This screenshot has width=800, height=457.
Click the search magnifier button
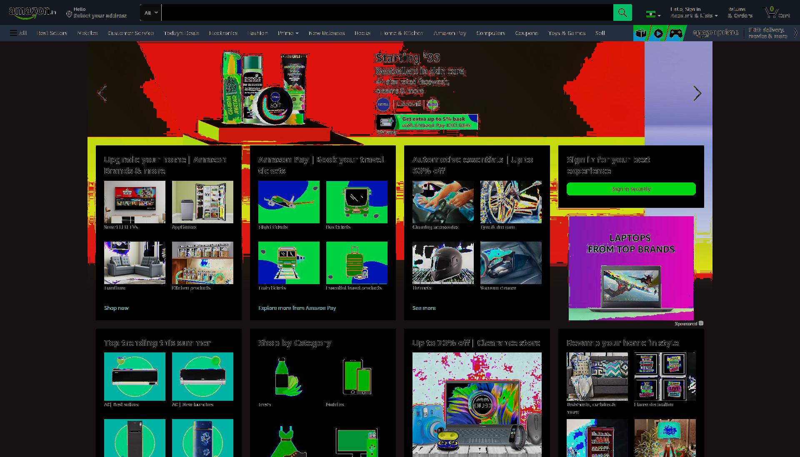click(x=622, y=12)
